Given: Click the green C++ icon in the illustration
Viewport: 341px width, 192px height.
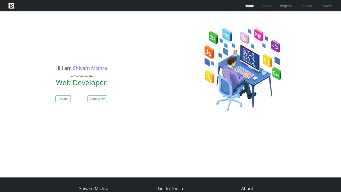Looking at the screenshot, I should (x=276, y=73).
